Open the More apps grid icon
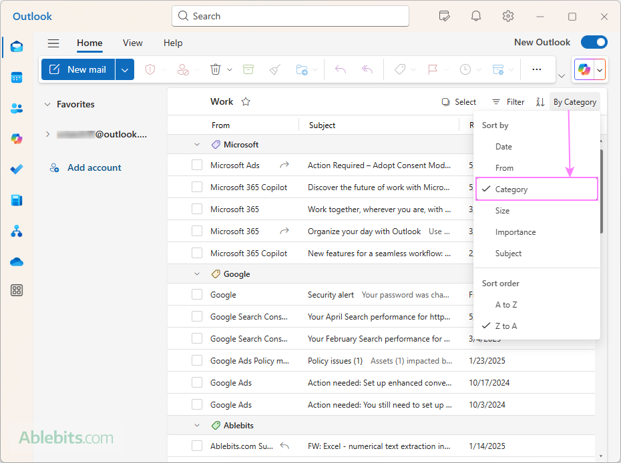Viewport: 621px width, 463px height. click(x=17, y=290)
